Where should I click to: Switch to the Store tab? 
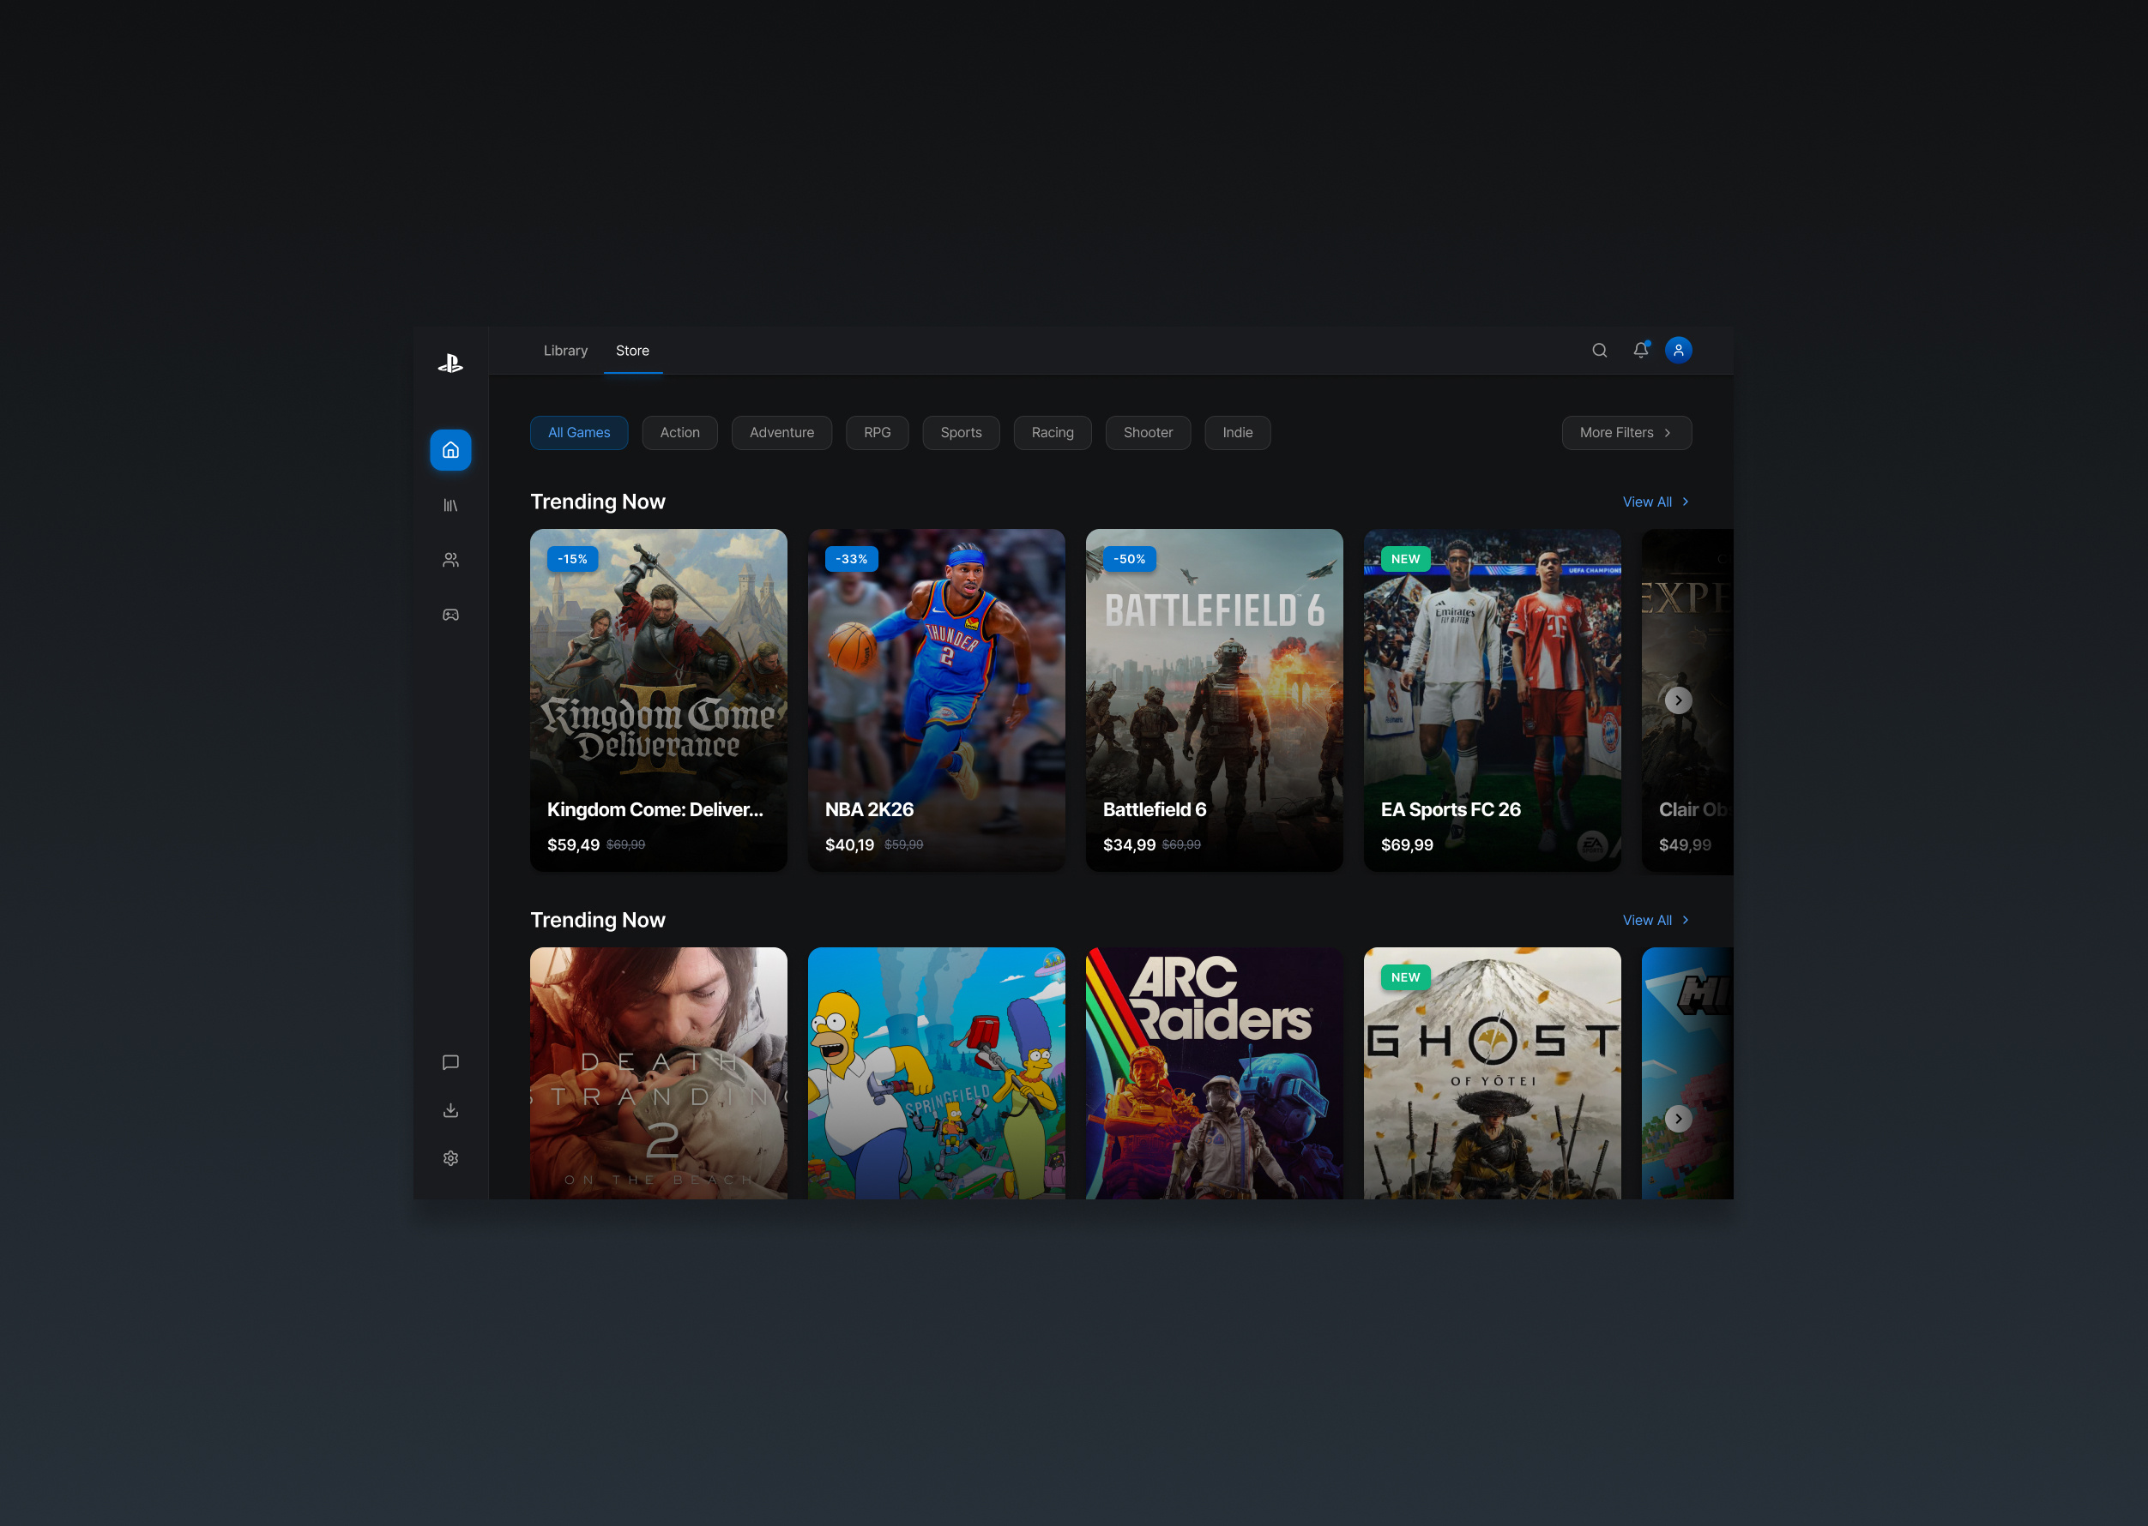pyautogui.click(x=631, y=351)
